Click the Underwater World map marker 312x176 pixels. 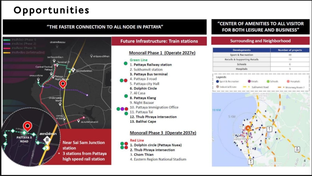(x=60, y=103)
